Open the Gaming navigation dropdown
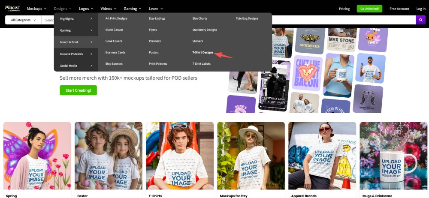This screenshot has height=198, width=429. [133, 9]
